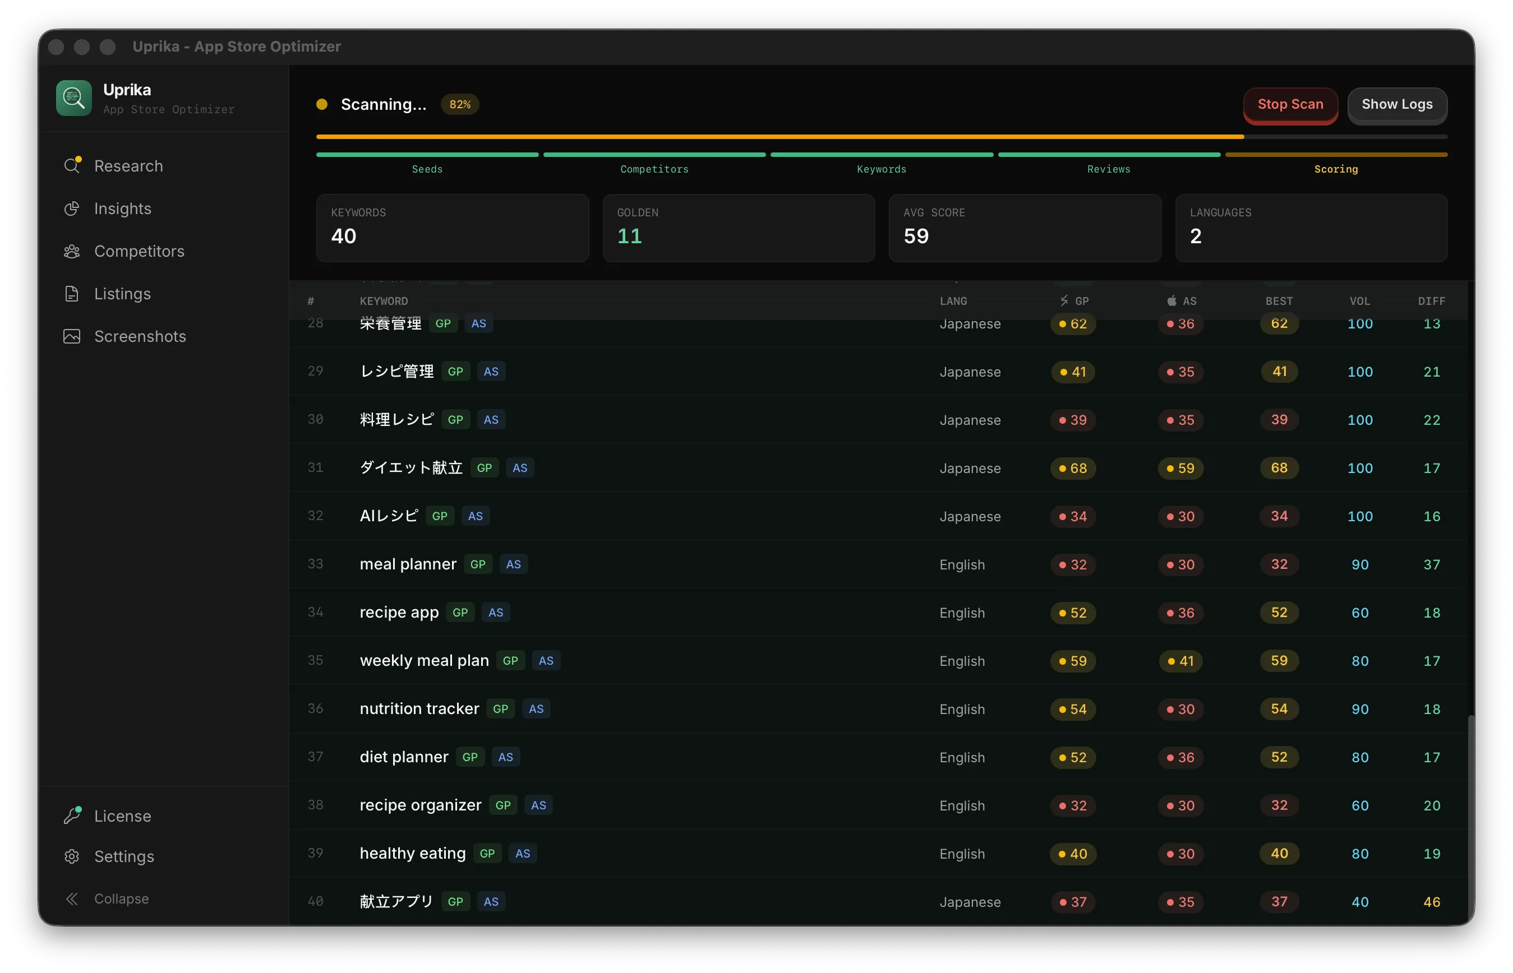Click the LANGUAGES 2 stat card

1311,228
